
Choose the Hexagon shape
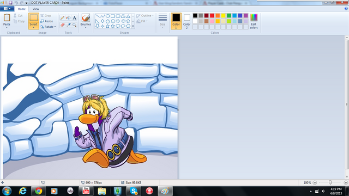[113, 21]
